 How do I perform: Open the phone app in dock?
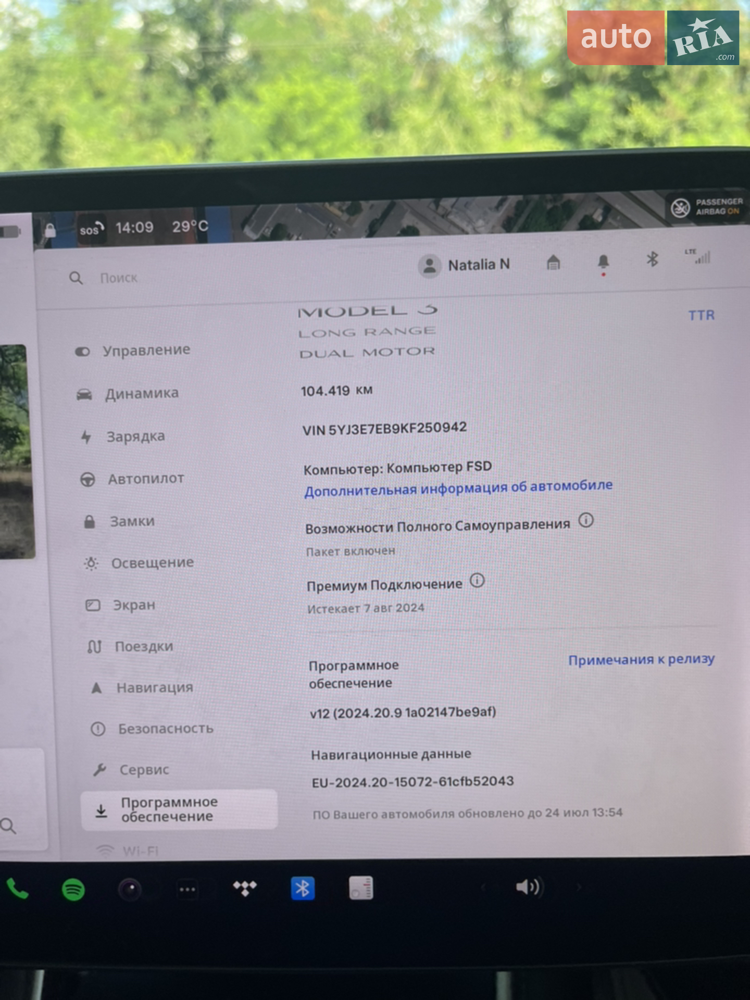coord(17,889)
